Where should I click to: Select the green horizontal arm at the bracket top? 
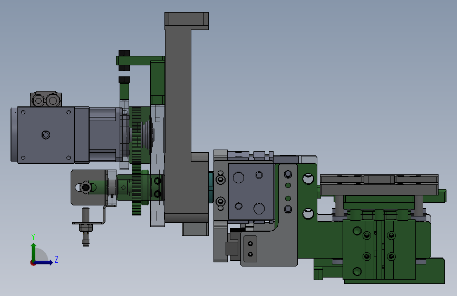click(x=140, y=61)
